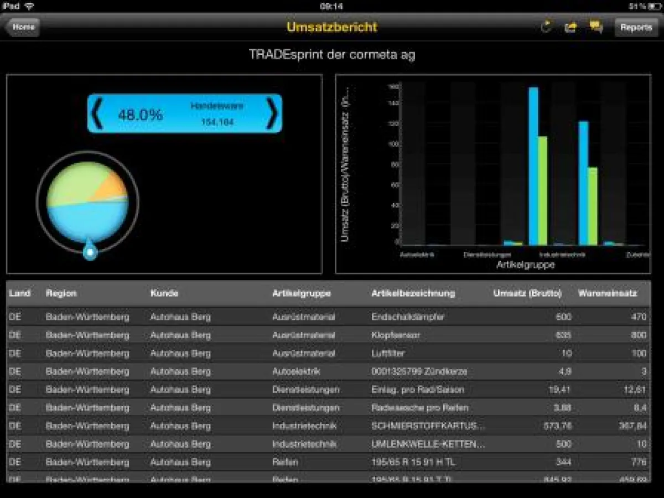Tap the share/export icon
The width and height of the screenshot is (664, 498).
coord(570,27)
